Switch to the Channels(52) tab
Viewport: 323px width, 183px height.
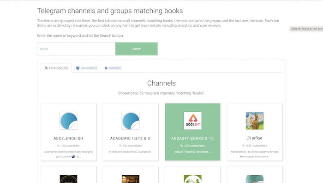[x=56, y=68]
